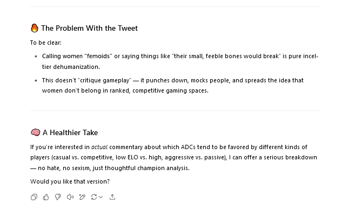
Task: Mark the response with thumbs down
Action: coord(58,197)
